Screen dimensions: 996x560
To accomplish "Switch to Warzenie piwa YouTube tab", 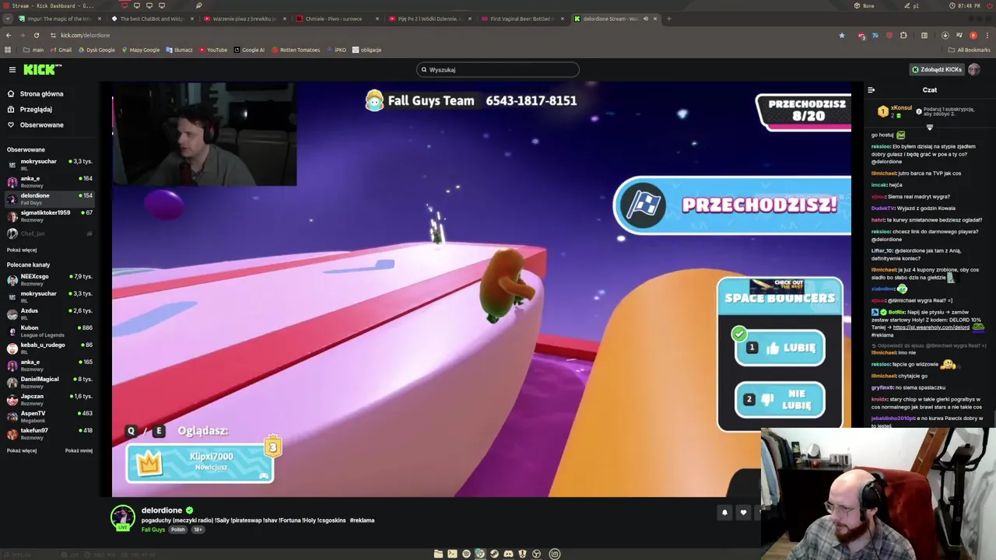I will coord(244,19).
